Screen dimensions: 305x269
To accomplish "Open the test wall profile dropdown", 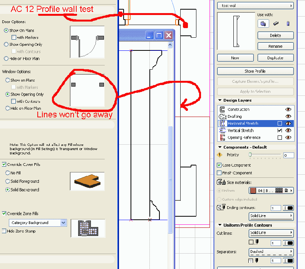I will pos(255,6).
